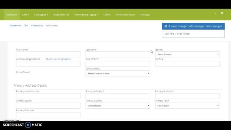Click the 'Primary Address Details' heading
This screenshot has width=231, height=130.
pyautogui.click(x=30, y=86)
